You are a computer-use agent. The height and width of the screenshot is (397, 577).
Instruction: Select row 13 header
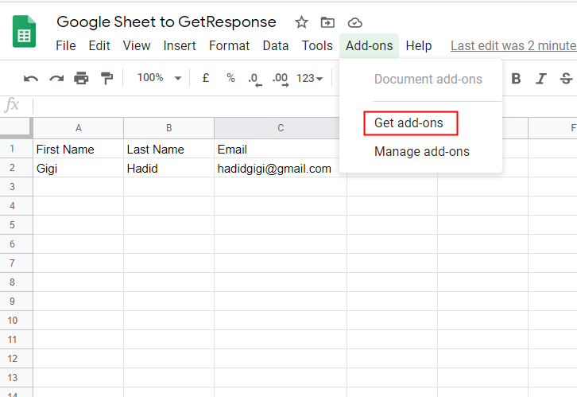[16, 377]
